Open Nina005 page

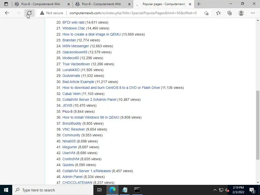click(69, 141)
